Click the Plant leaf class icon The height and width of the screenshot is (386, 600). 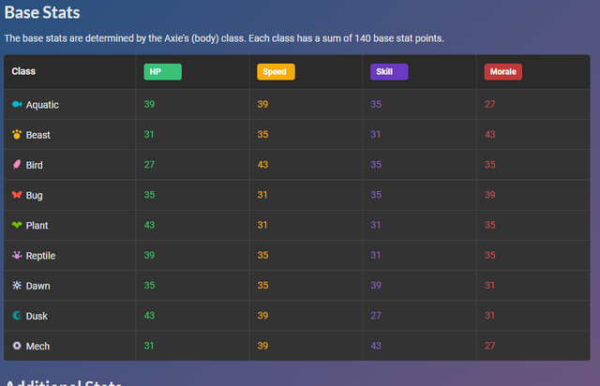click(17, 225)
